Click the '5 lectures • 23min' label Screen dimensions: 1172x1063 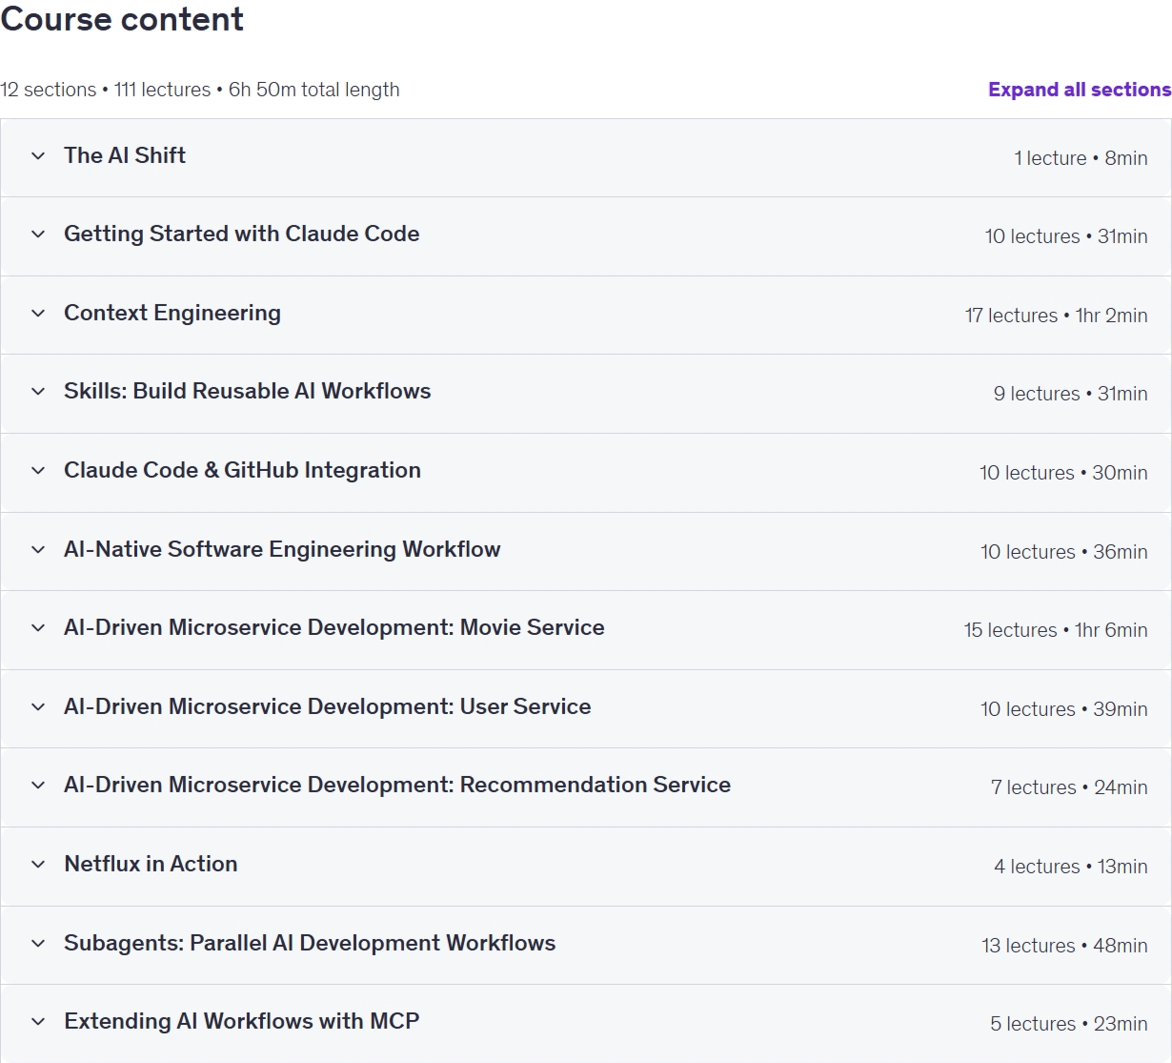(1069, 1024)
